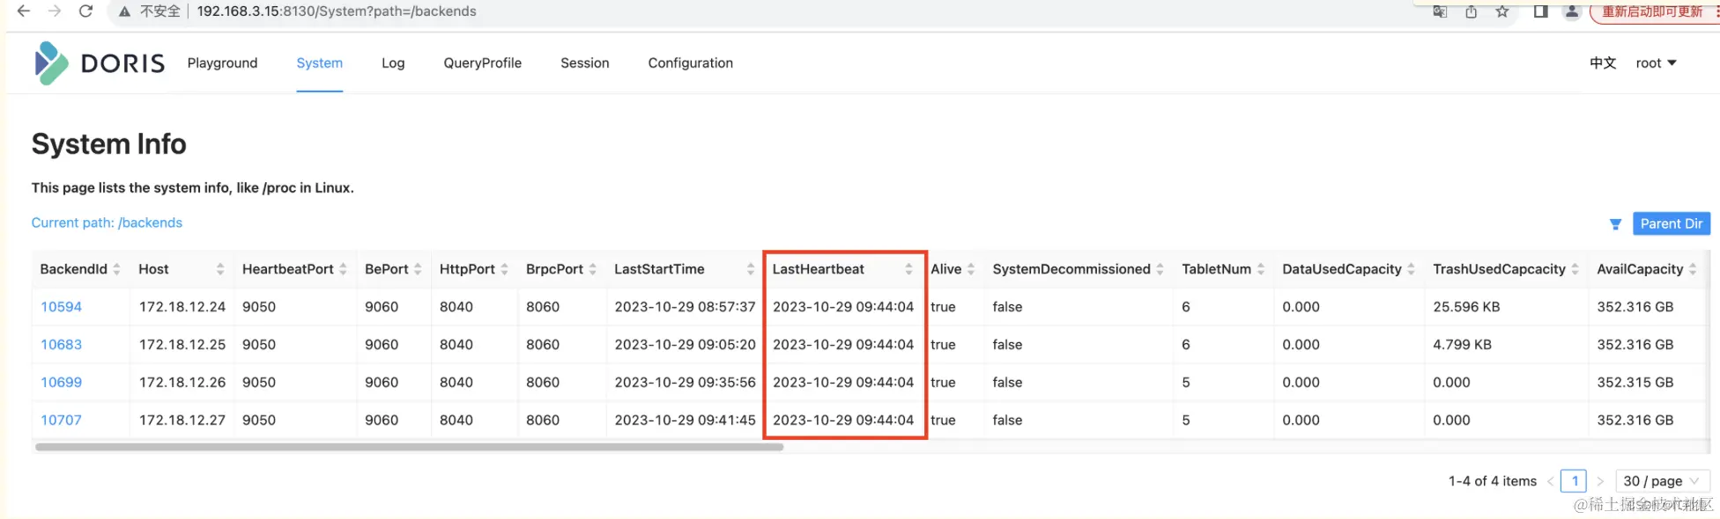Click LastStartTime 2023-10-29 09:41:45
The height and width of the screenshot is (519, 1720).
coord(685,420)
